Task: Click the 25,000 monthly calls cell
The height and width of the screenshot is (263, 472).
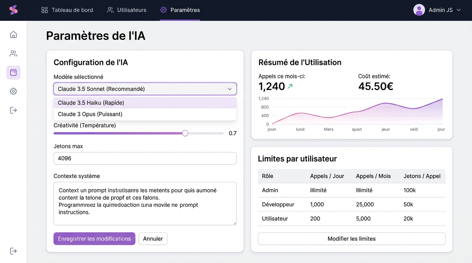Action: [365, 204]
